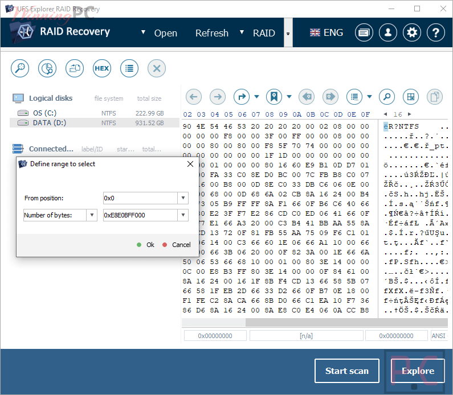The image size is (453, 395).
Task: Click the go-to-position curved arrow icon
Action: (x=242, y=97)
